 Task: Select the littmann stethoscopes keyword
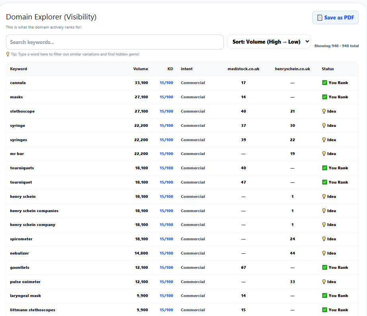33,310
